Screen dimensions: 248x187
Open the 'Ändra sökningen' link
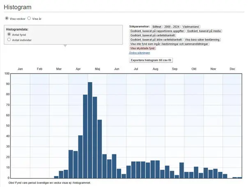click(140, 53)
